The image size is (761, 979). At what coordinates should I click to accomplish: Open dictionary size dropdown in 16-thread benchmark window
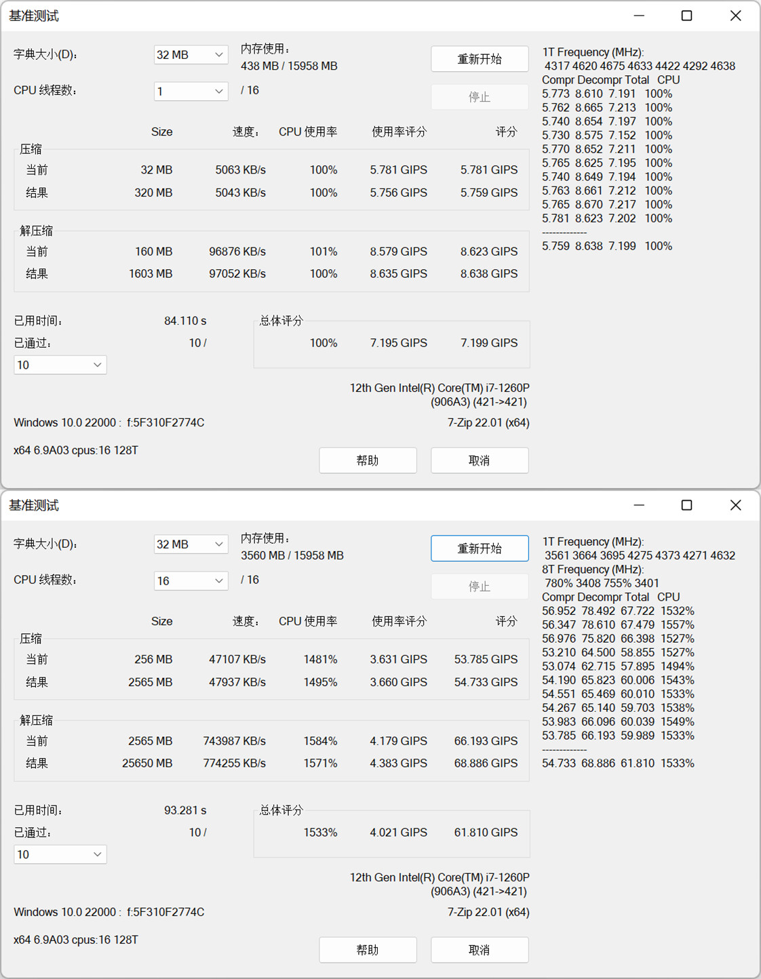point(191,544)
